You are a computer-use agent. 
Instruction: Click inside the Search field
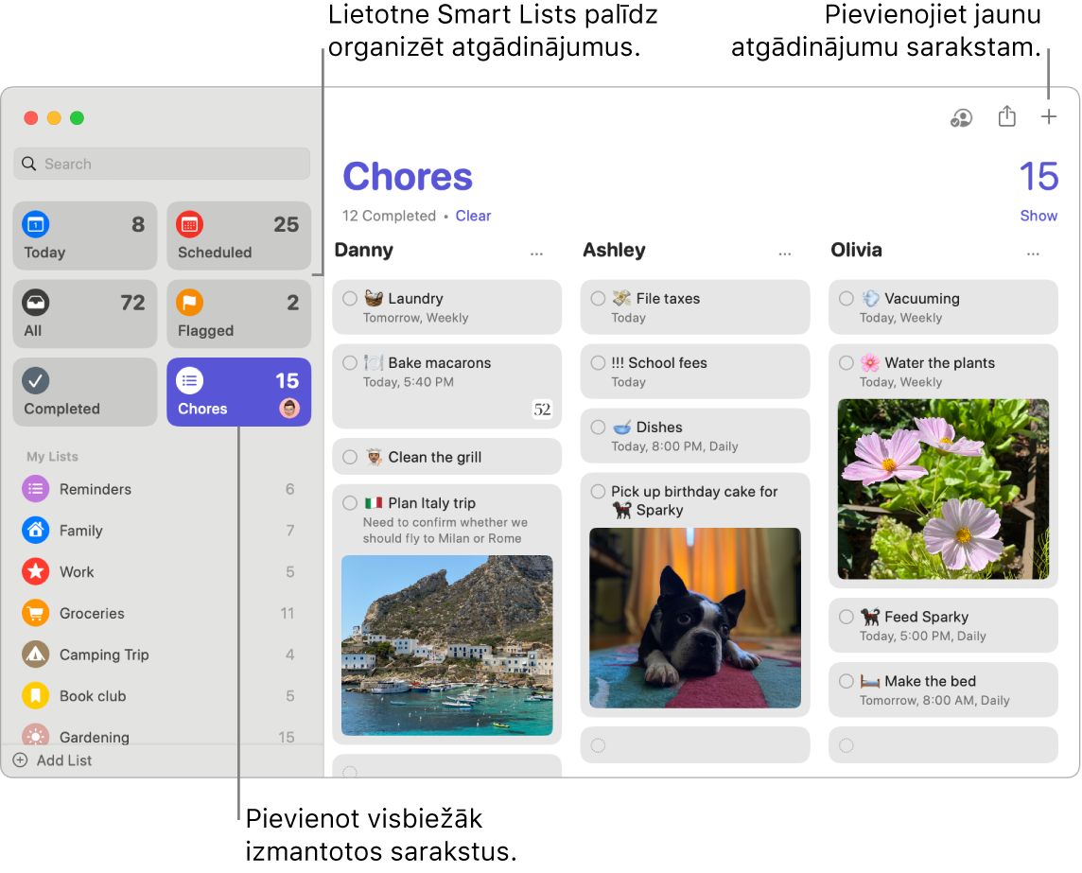(161, 163)
